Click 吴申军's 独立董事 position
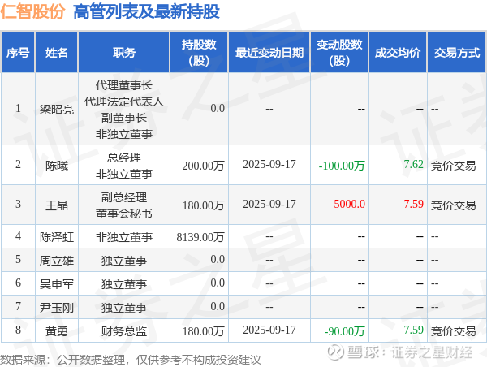Image resolution: width=487 pixels, height=367 pixels. click(124, 283)
